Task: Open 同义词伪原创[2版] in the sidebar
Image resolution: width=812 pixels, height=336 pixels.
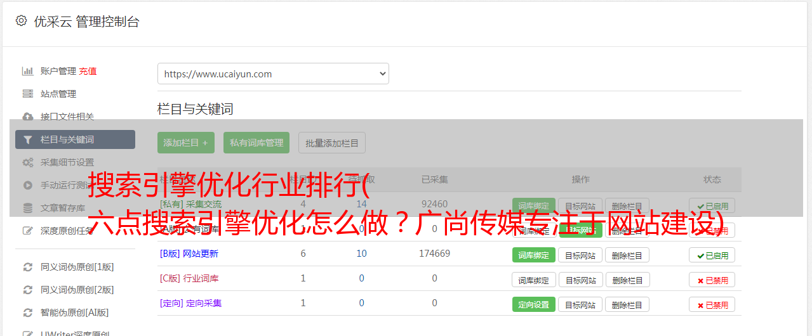Action: click(77, 290)
